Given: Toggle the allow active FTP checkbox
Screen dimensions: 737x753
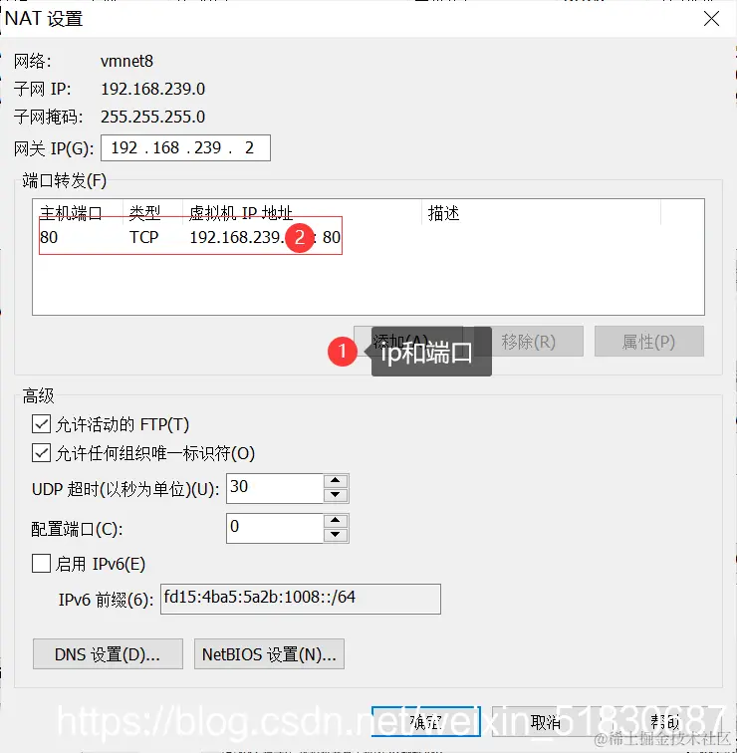Looking at the screenshot, I should pyautogui.click(x=41, y=424).
